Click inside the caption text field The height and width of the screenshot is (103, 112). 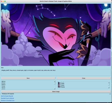click(56, 72)
